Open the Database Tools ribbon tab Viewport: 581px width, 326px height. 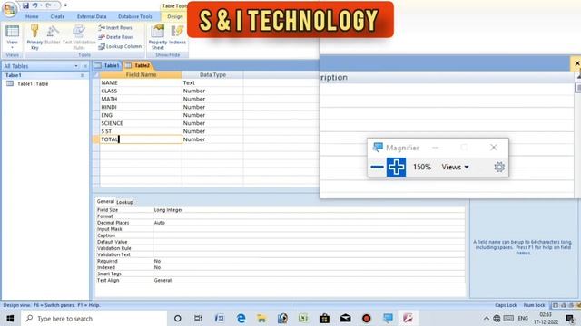tap(135, 16)
